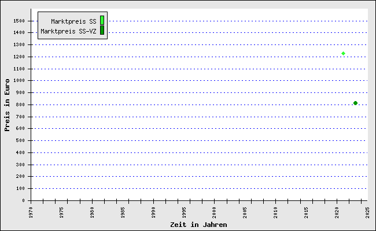376x231 pixels.
Task: Click the 1995 year label on the x-axis
Action: coord(184,213)
